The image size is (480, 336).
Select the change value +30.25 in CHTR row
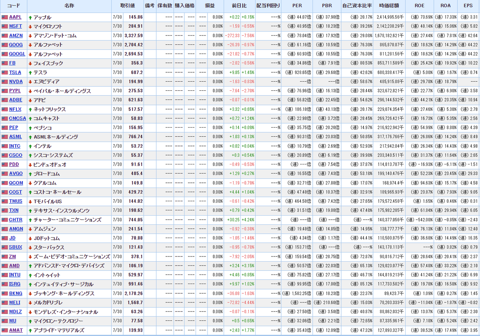(233, 220)
